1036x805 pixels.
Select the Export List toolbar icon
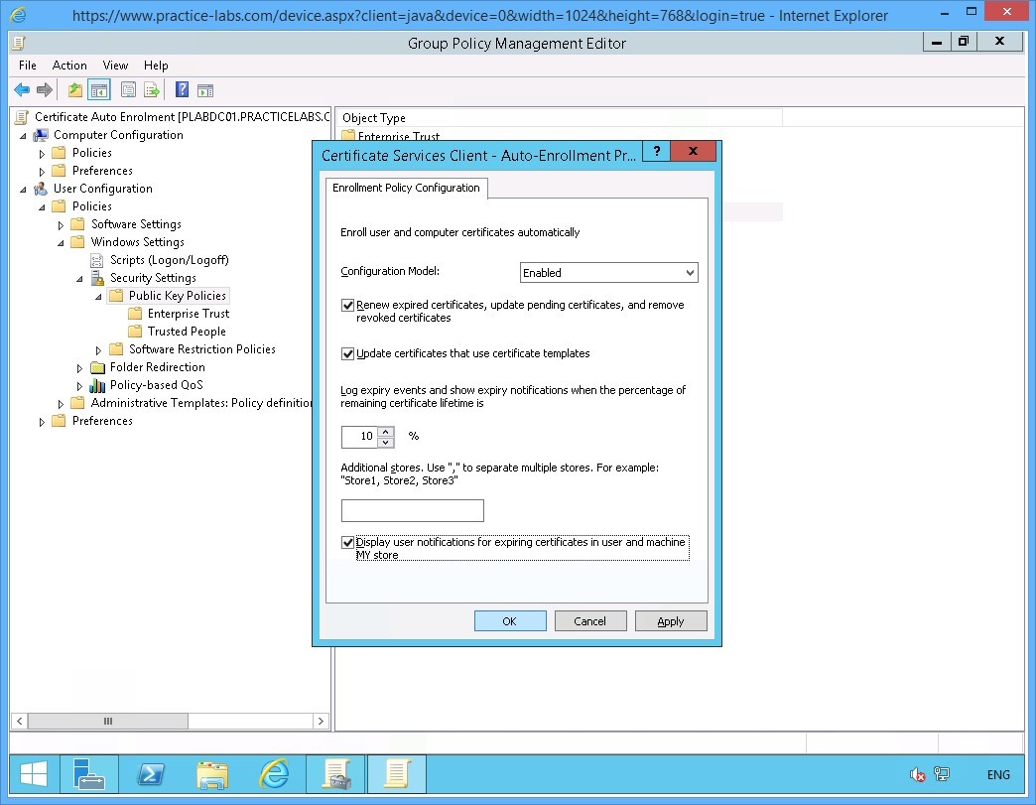click(151, 89)
